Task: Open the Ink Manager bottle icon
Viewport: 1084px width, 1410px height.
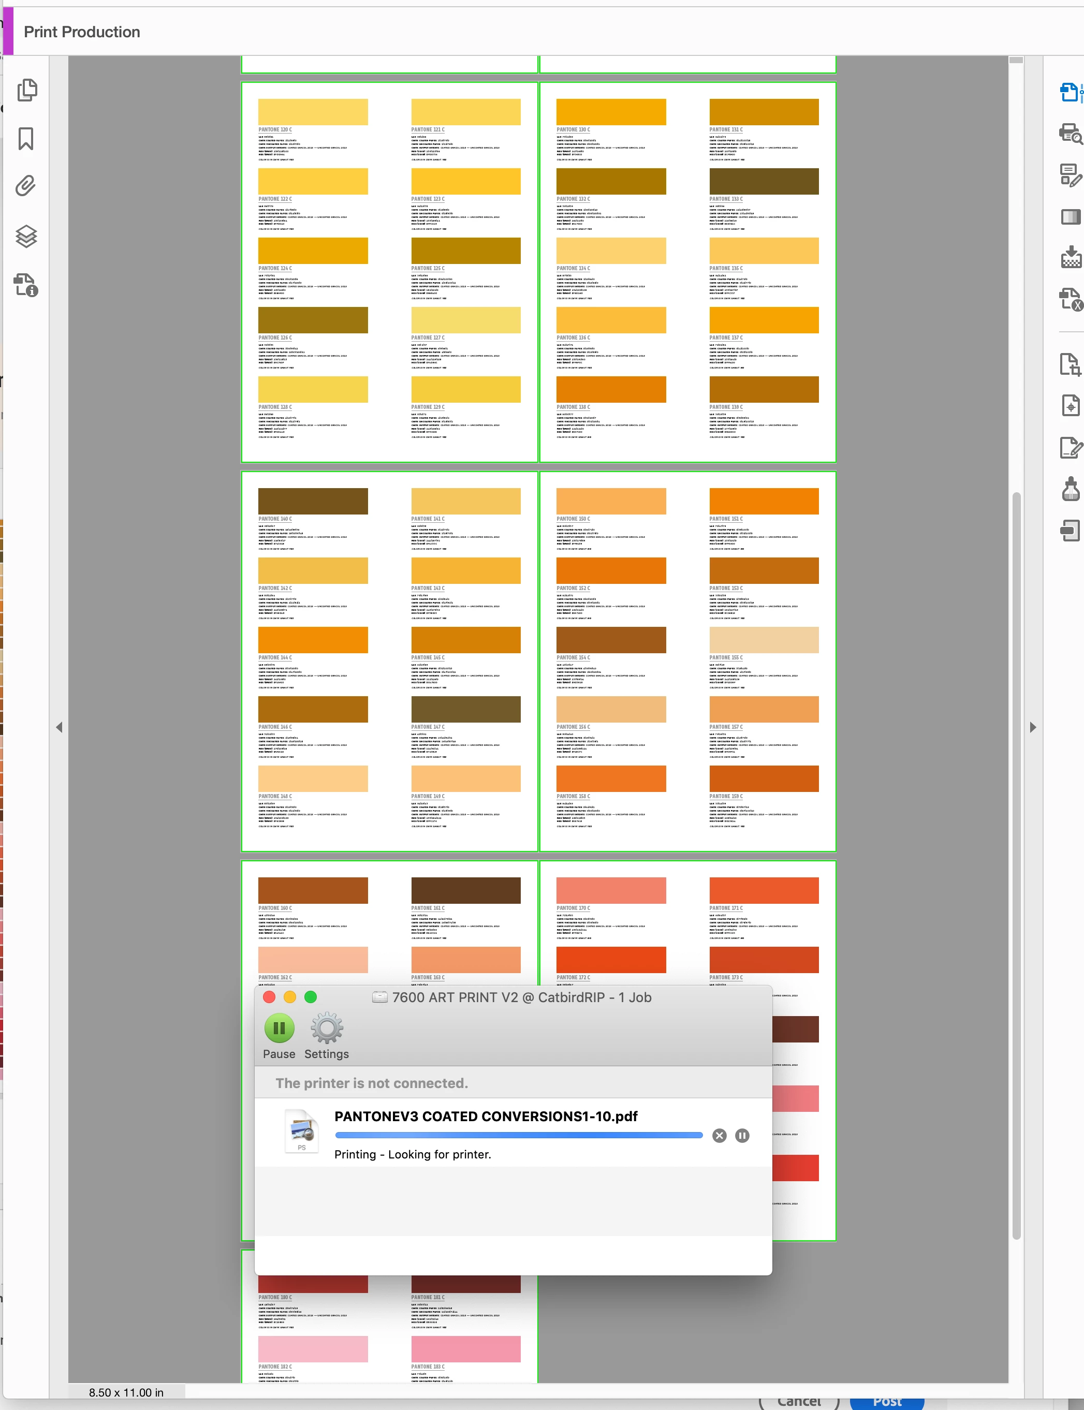Action: pos(1070,489)
